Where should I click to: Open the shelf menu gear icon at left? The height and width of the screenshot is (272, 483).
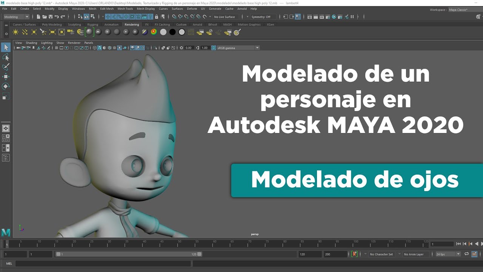click(6, 34)
